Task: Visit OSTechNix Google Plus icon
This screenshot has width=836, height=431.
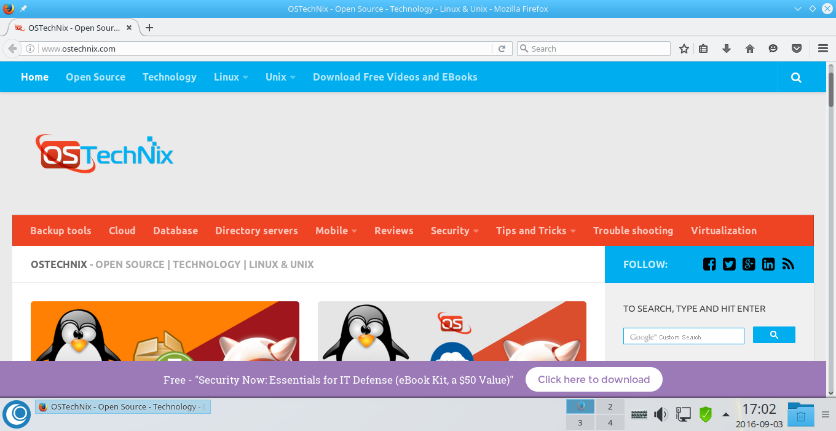Action: (749, 264)
